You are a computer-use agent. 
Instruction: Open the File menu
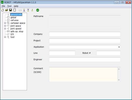tap(3, 6)
